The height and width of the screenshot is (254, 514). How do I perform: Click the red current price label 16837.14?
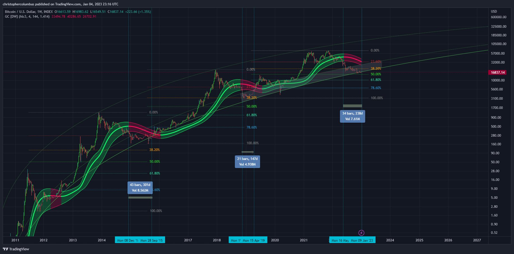tap(498, 72)
